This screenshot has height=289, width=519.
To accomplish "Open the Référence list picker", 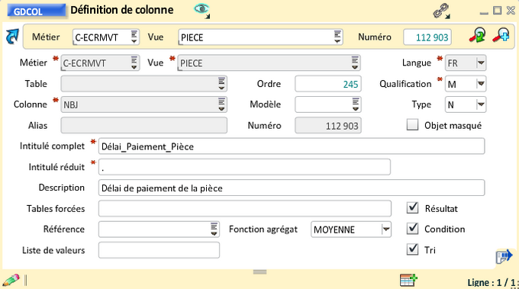I will tap(214, 230).
